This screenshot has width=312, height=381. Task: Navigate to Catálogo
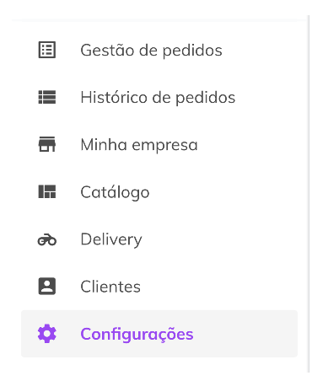(159, 192)
